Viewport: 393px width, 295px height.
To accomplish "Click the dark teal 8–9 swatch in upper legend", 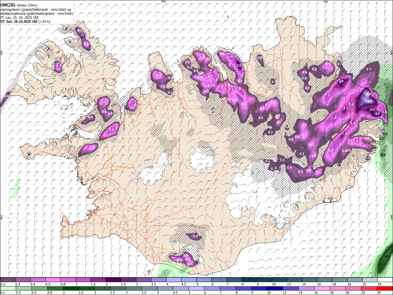I will pos(249,280).
